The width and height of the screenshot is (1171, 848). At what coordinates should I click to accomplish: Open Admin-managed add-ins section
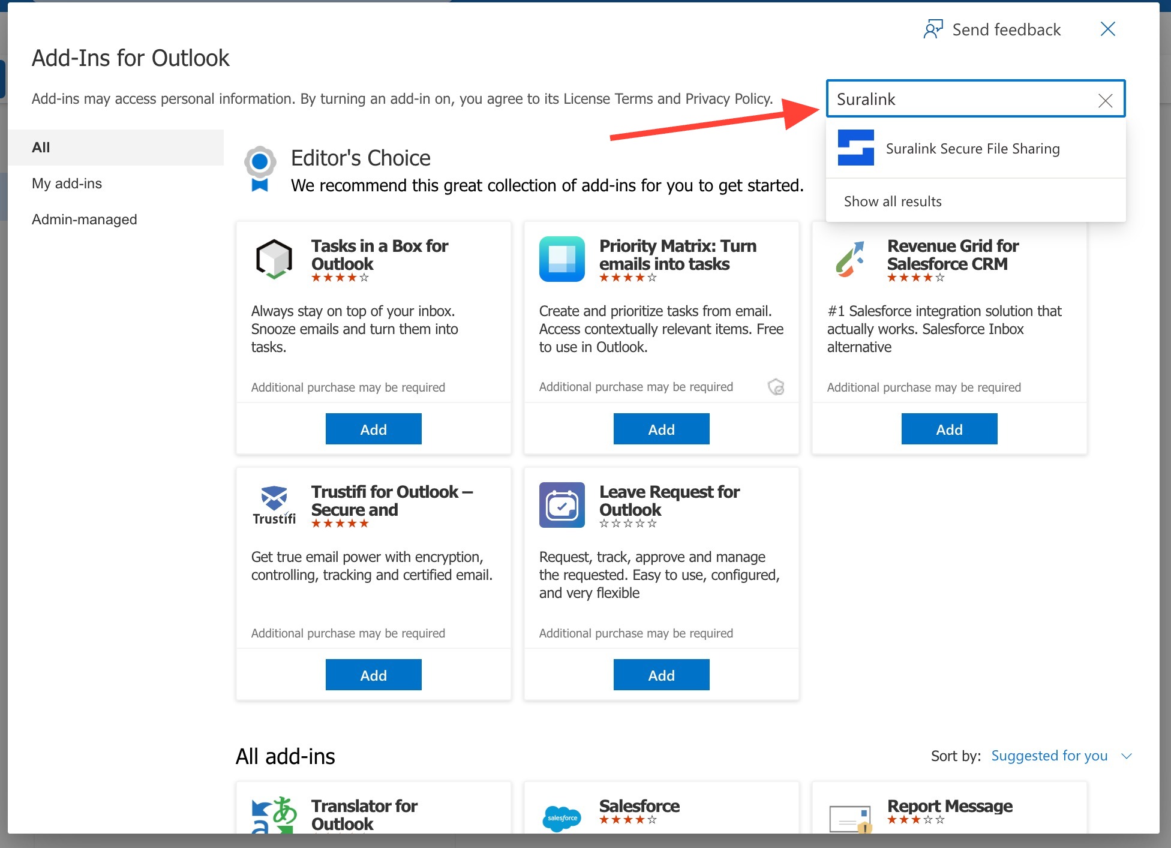click(83, 219)
